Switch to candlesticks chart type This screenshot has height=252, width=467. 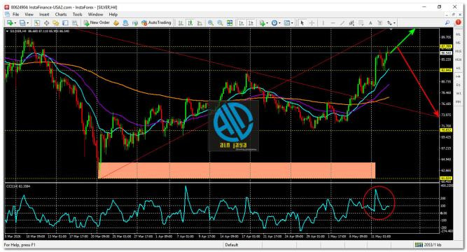(x=190, y=22)
